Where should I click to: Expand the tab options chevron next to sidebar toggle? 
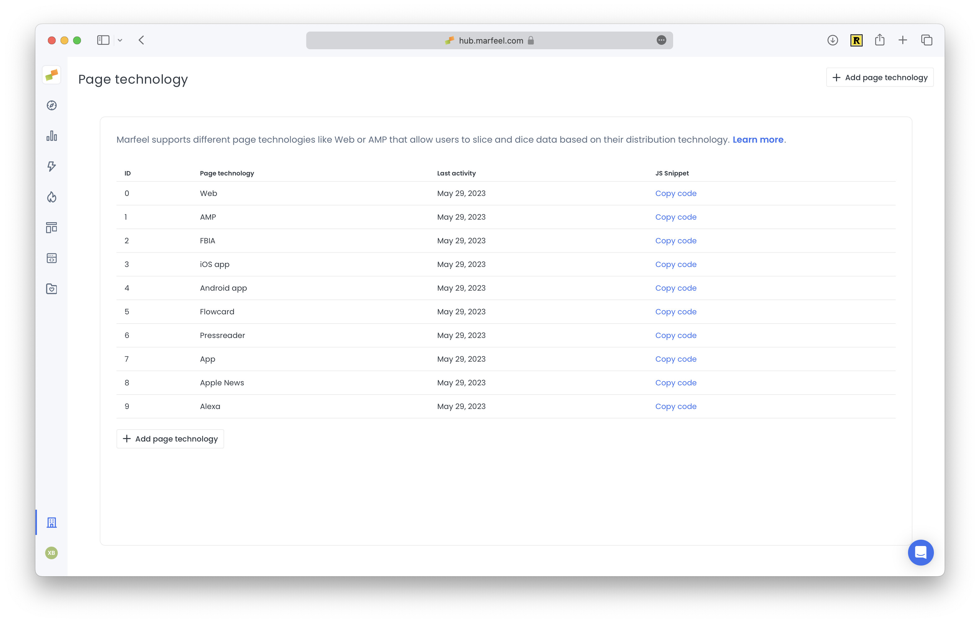coord(120,40)
